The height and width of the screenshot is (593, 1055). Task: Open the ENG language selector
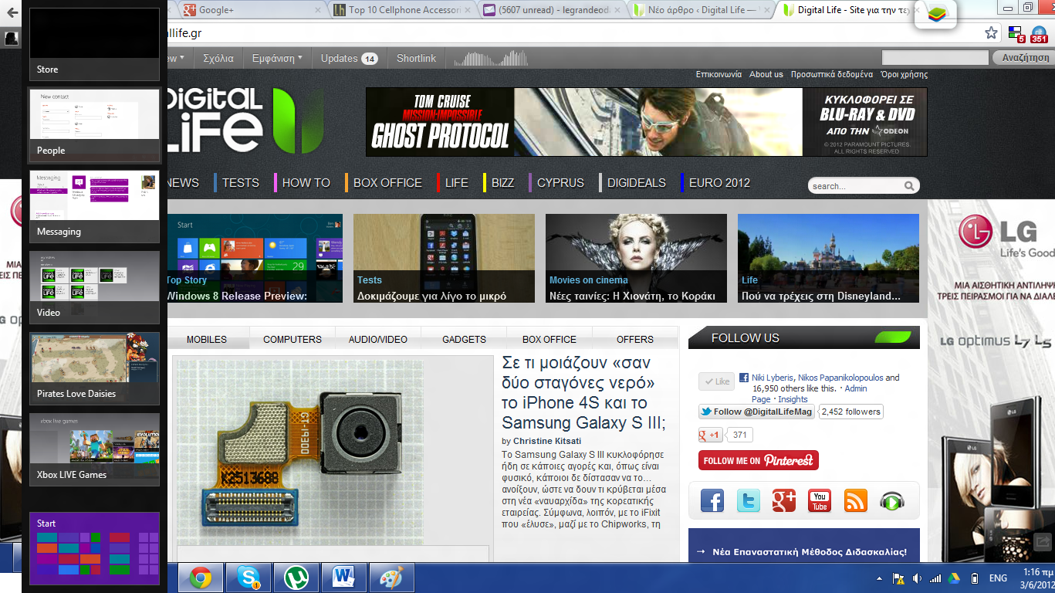pos(998,578)
